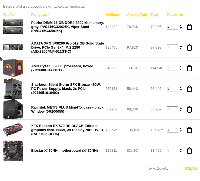Increase quantity of ADATA XPG SSD
This screenshot has width=200, height=181.
181,46
